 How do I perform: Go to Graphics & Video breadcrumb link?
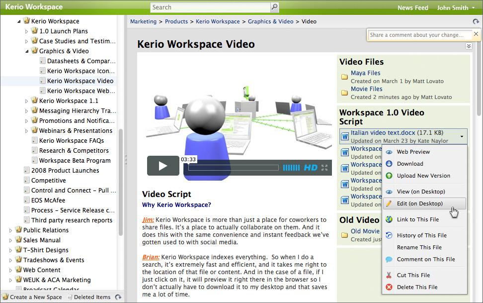(270, 21)
